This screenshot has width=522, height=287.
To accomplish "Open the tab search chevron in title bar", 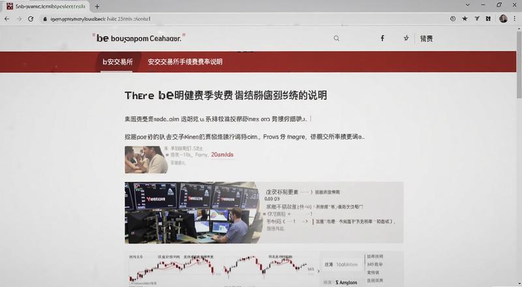I will (x=467, y=5).
